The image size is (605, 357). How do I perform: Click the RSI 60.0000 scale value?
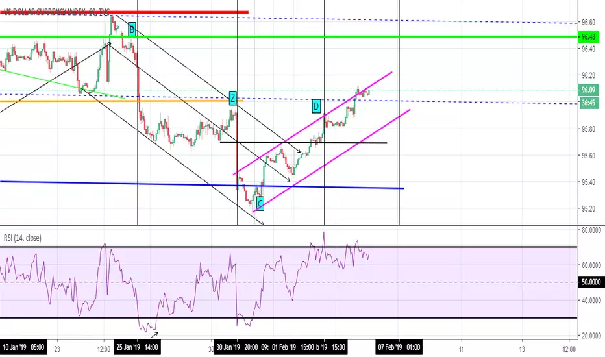click(x=591, y=265)
